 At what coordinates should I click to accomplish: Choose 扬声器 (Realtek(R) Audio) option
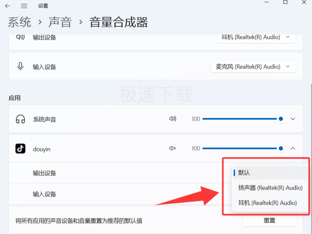(270, 188)
